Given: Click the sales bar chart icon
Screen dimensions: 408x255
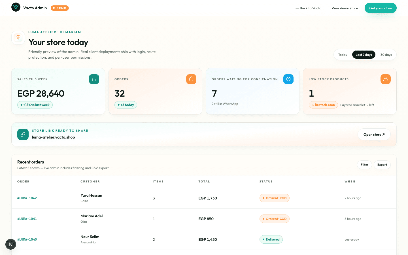Looking at the screenshot, I should pyautogui.click(x=94, y=79).
